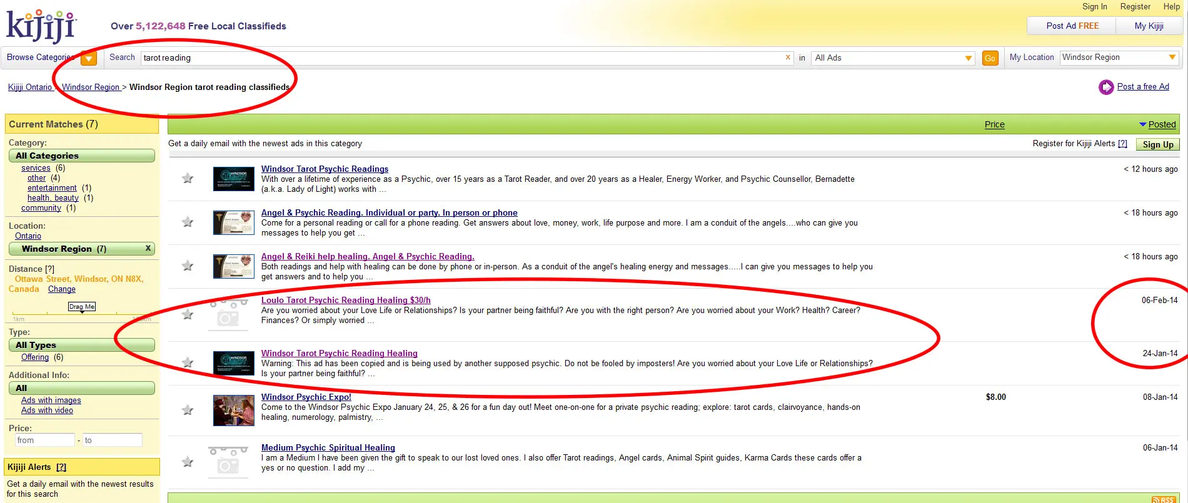Click the Sign Up alerts button
Viewport: 1188px width, 503px height.
click(x=1158, y=144)
